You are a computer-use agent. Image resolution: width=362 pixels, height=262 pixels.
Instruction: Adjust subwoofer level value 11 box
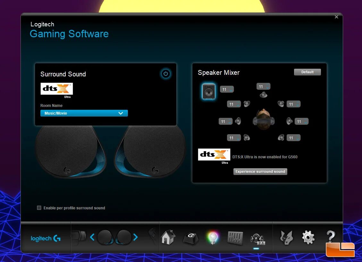(227, 89)
